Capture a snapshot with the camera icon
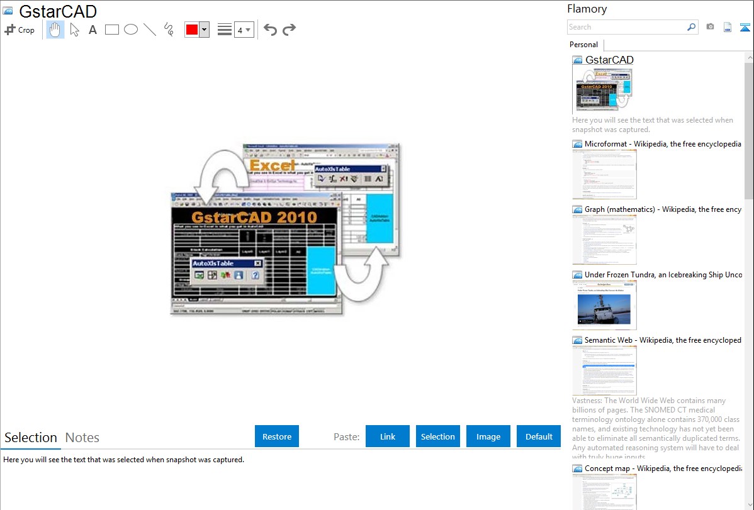This screenshot has width=754, height=510. pos(710,27)
